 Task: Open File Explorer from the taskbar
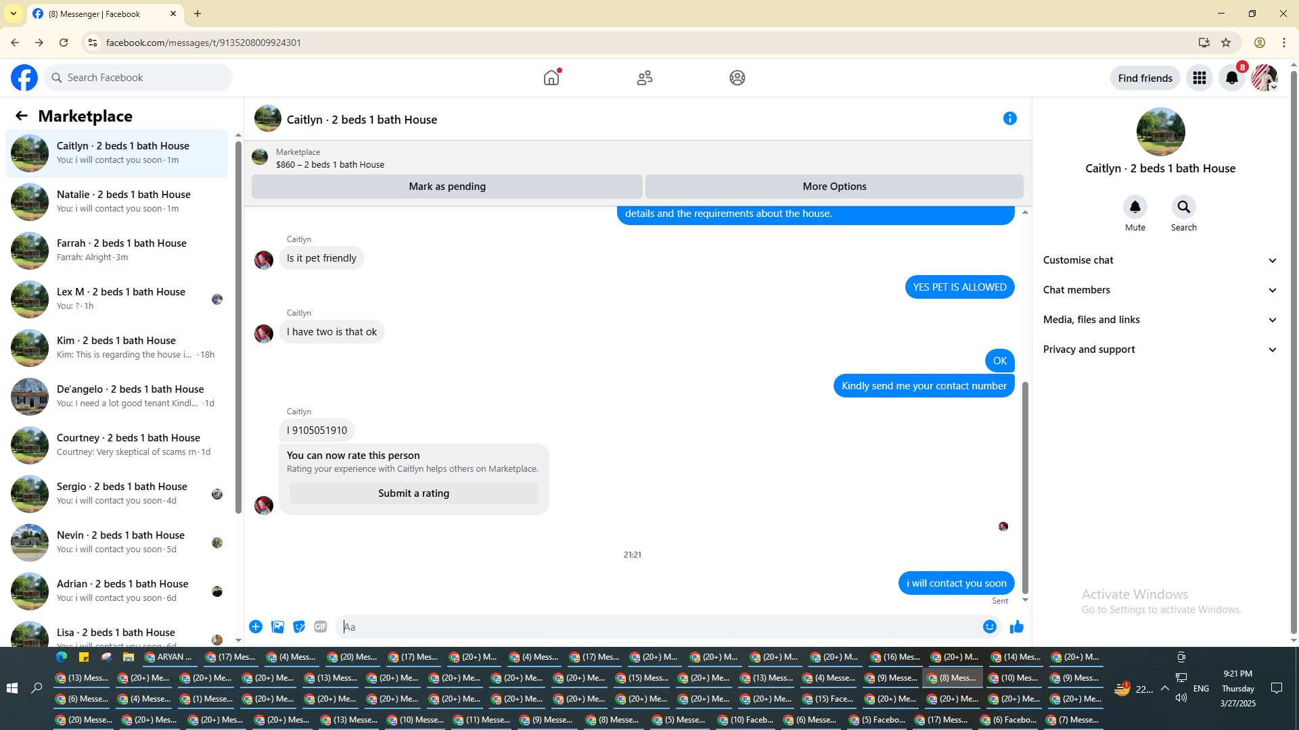(x=128, y=657)
